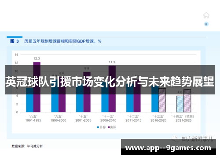Click the 数据来源: 毕马威分析 source note
Image resolution: width=220 pixels, height=159 pixels.
point(27,146)
